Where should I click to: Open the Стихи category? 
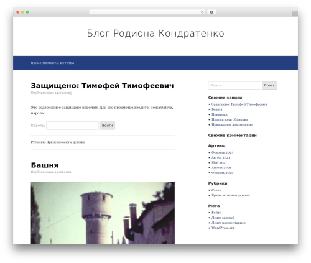click(216, 190)
